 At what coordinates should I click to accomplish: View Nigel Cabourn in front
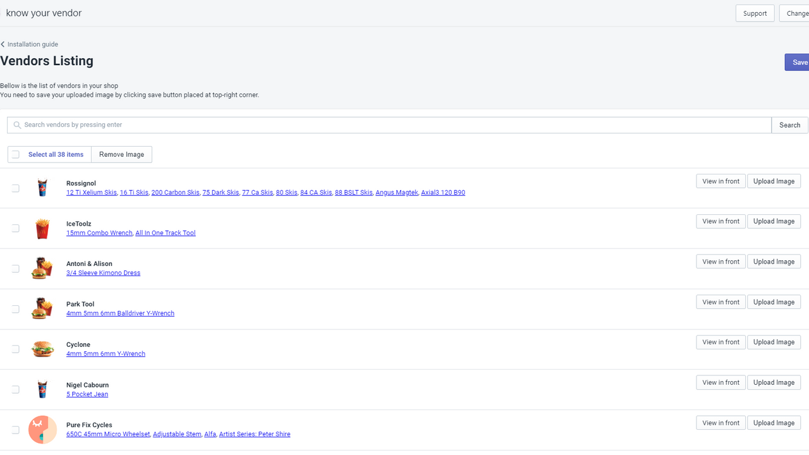[721, 382]
